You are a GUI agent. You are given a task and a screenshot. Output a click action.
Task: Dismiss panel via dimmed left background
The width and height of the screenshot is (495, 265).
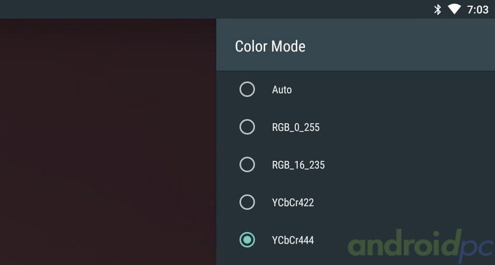(x=108, y=142)
